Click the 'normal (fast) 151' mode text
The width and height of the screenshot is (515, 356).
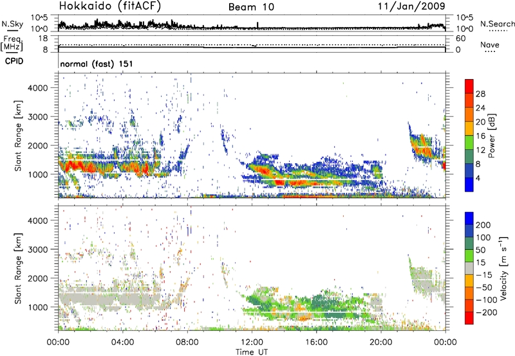(x=97, y=64)
